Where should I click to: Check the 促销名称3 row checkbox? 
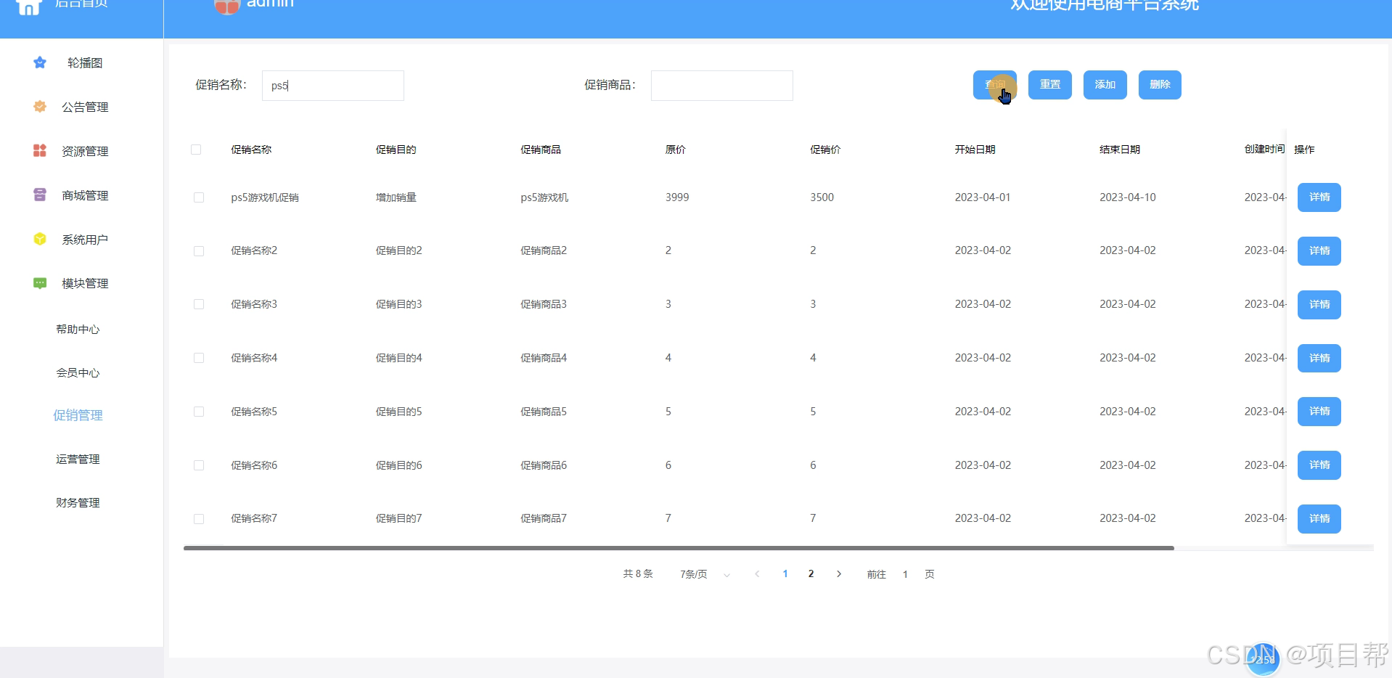[x=199, y=304]
